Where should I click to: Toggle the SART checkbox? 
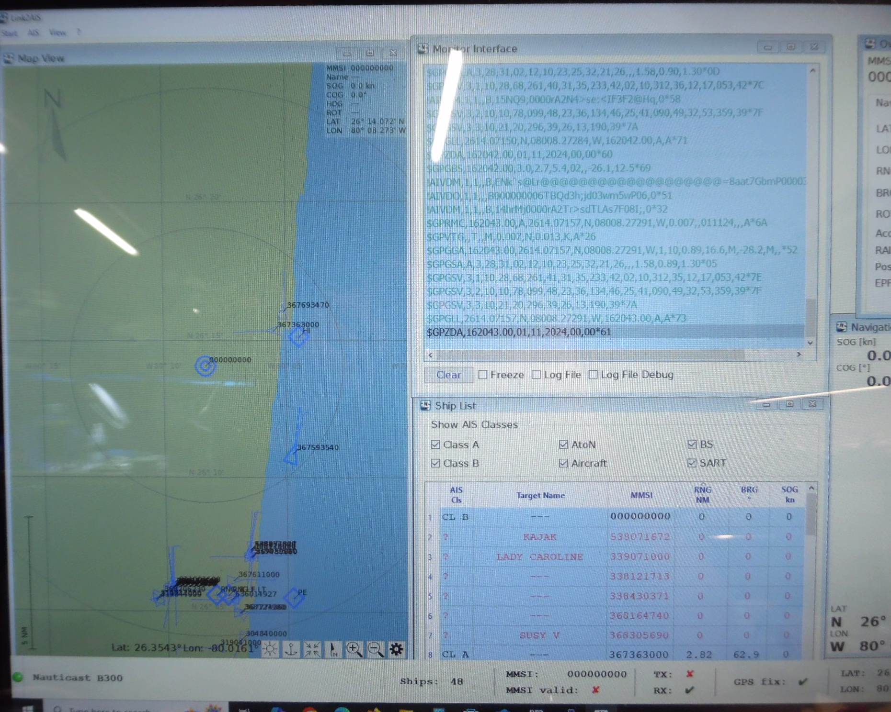(692, 463)
